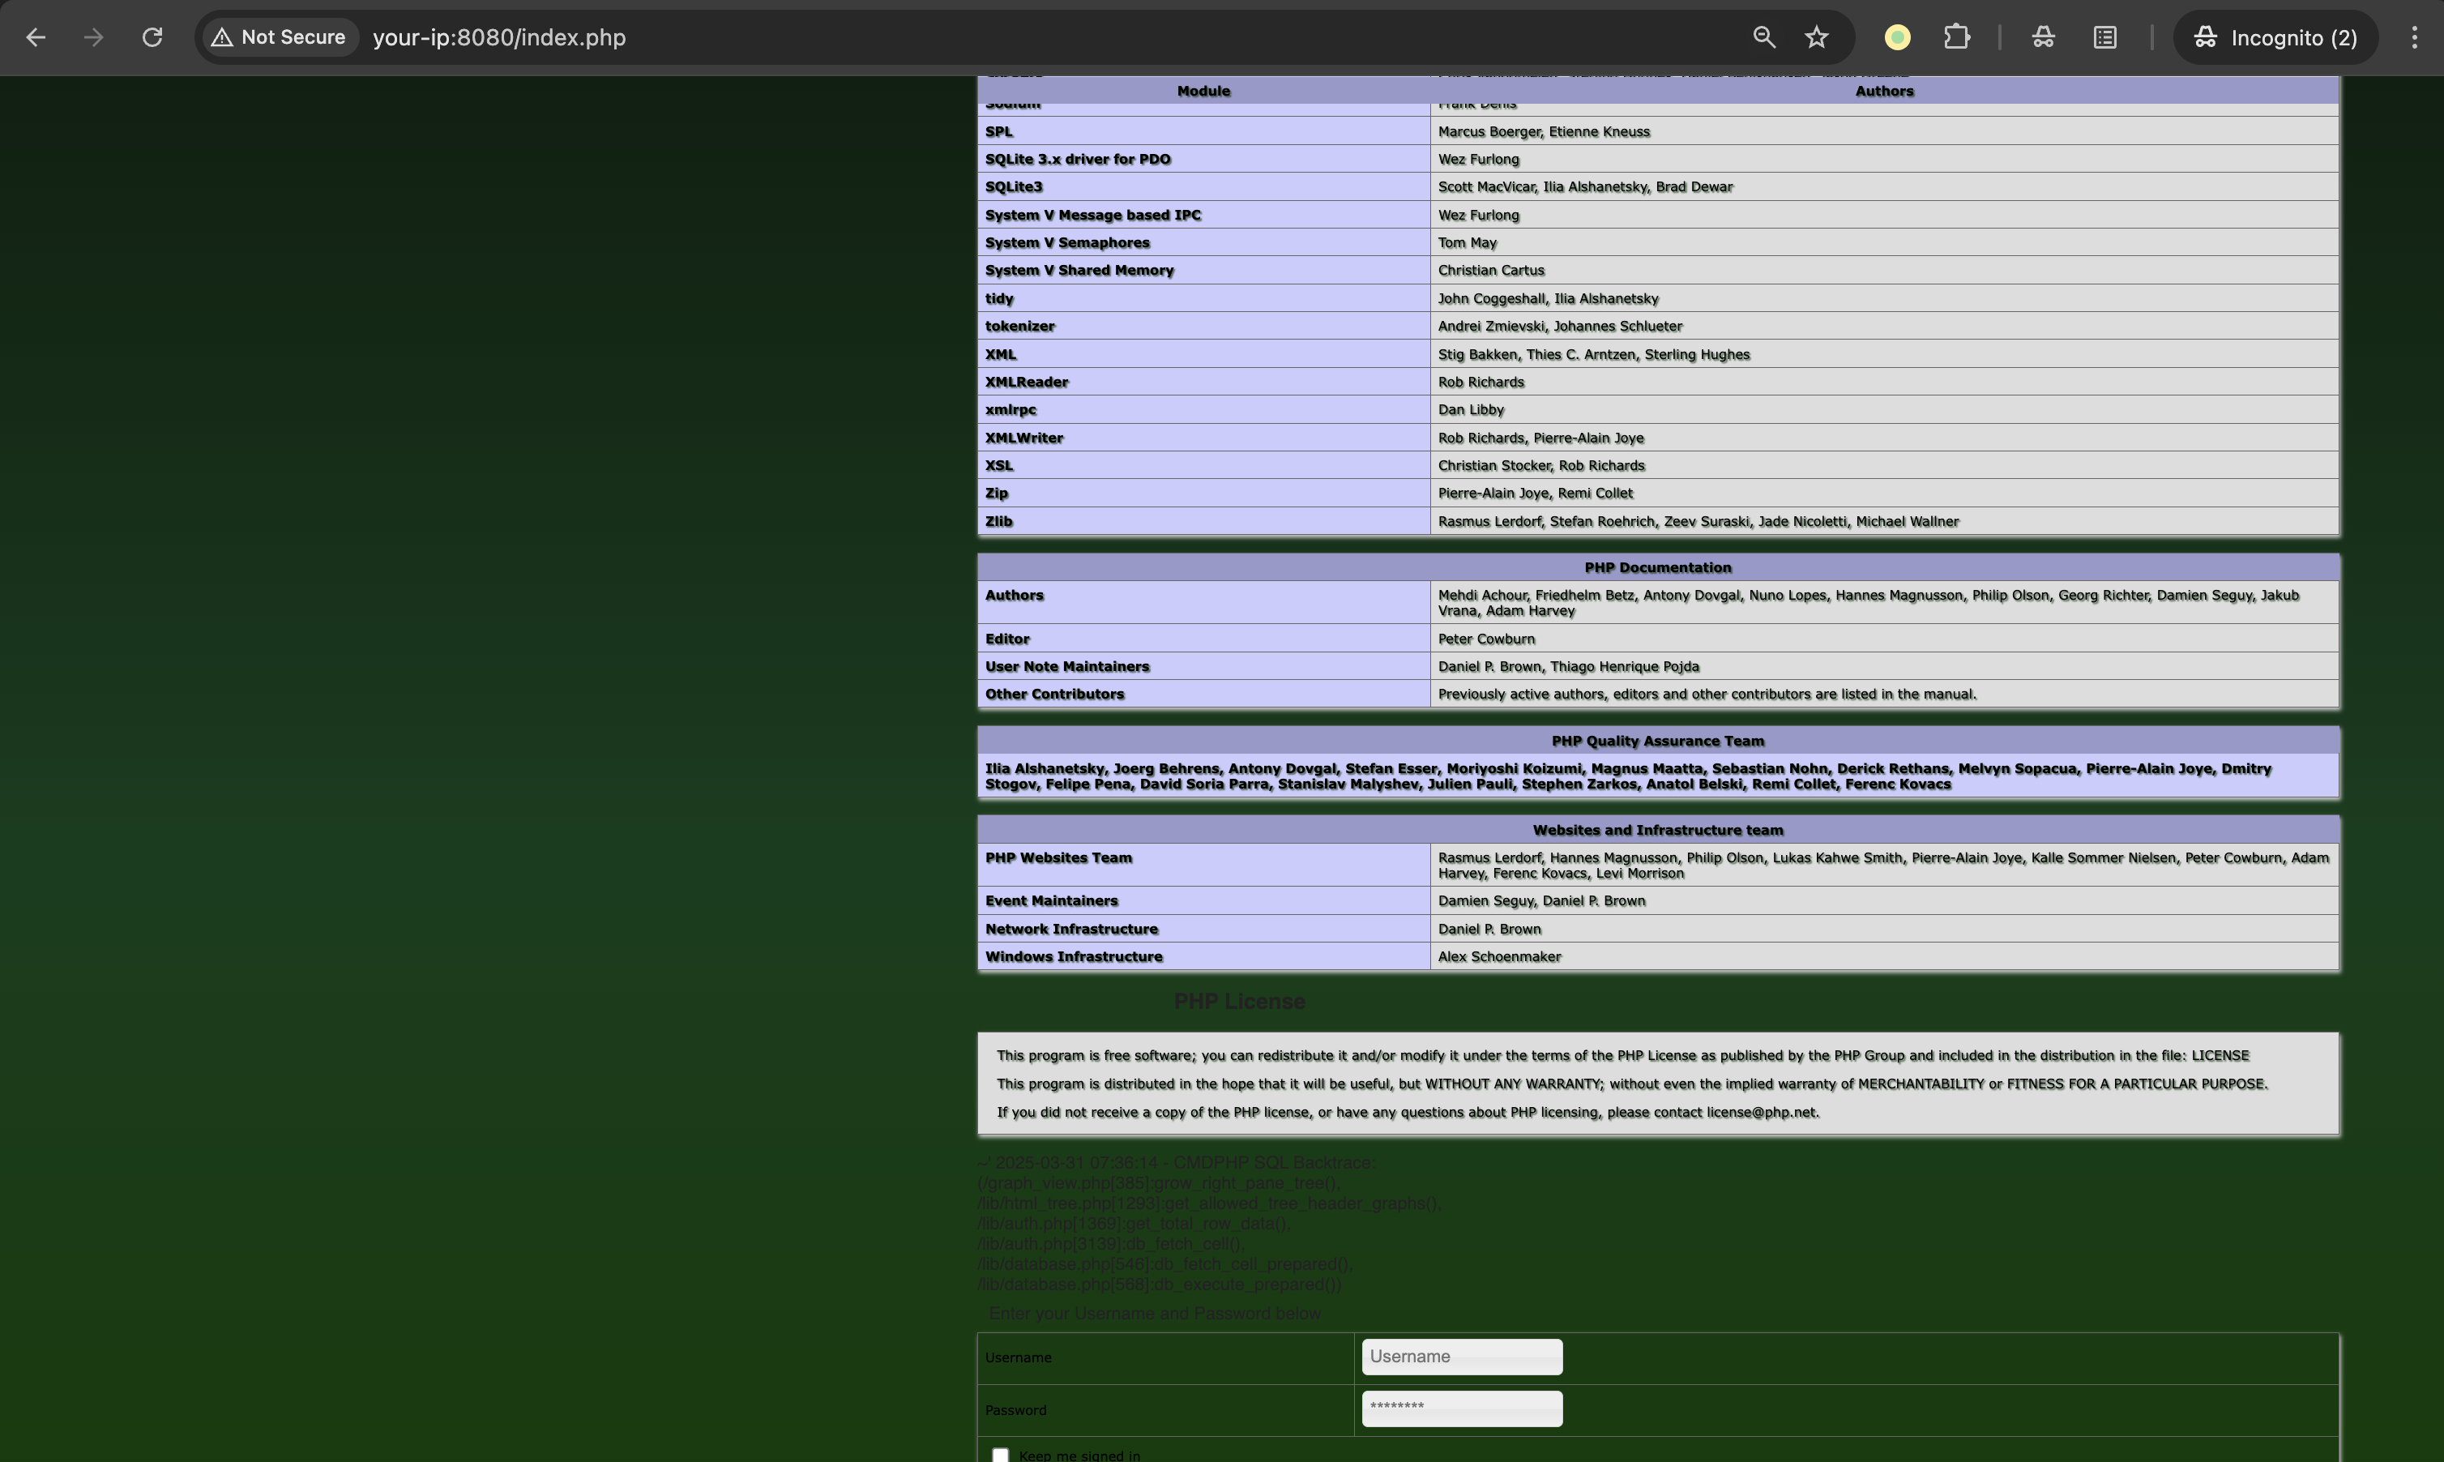This screenshot has width=2444, height=1462.
Task: Click the Module column header
Action: point(1203,91)
